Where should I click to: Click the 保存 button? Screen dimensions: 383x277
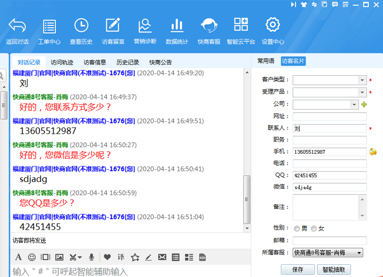tap(297, 269)
